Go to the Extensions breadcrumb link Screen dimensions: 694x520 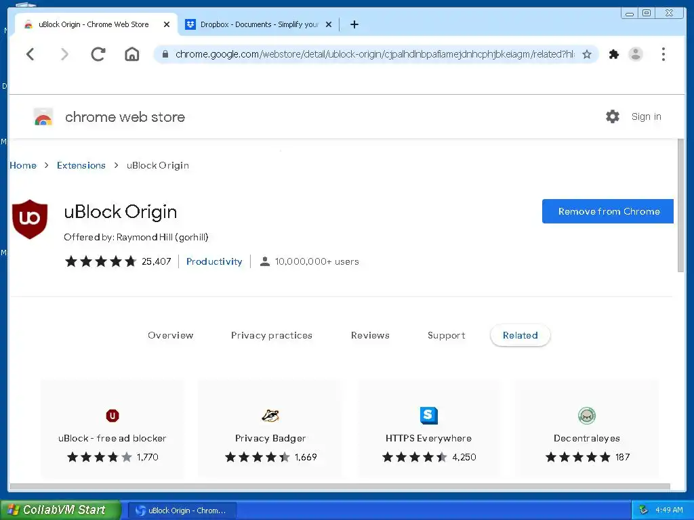point(81,165)
